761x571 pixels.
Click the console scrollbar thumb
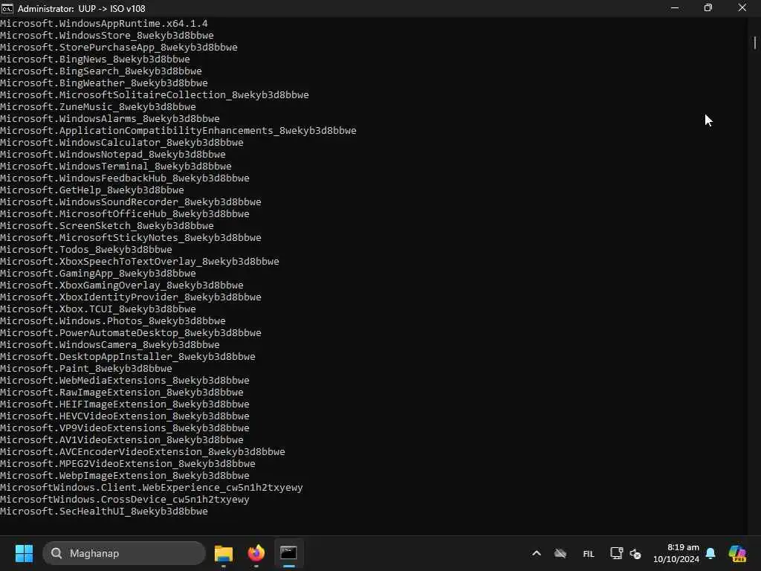tap(755, 42)
